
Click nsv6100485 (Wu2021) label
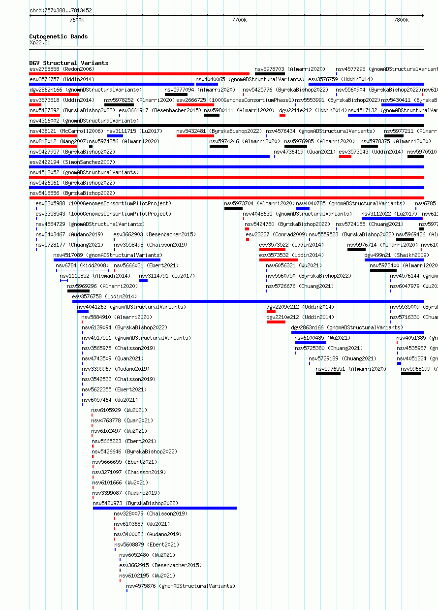point(322,338)
